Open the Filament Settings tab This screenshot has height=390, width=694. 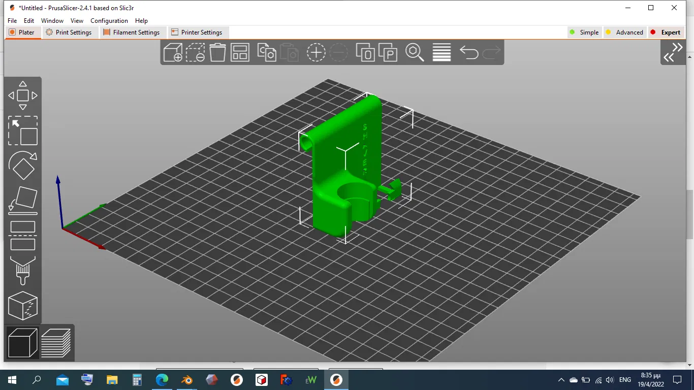(132, 32)
